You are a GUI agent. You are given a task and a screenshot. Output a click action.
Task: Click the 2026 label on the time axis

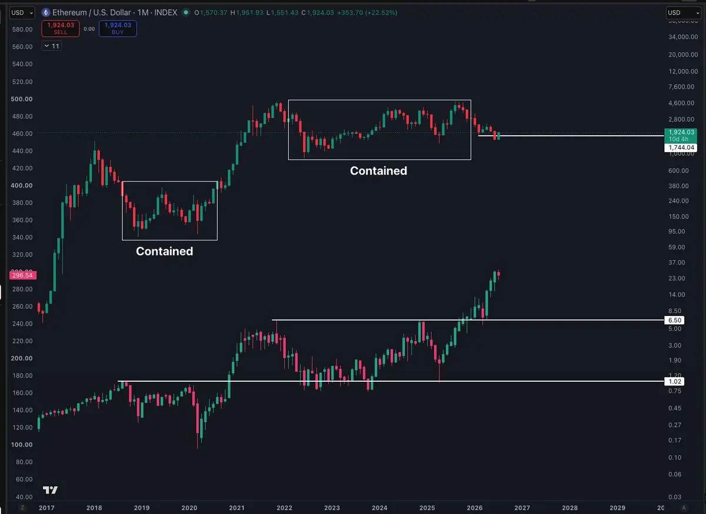(x=474, y=507)
